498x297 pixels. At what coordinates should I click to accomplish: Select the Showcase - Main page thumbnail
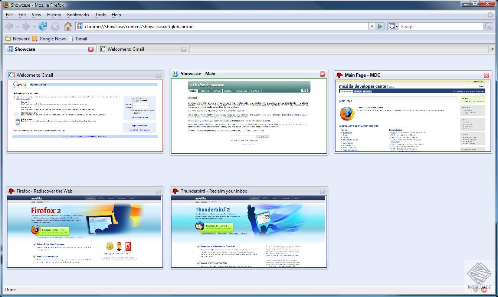pyautogui.click(x=249, y=116)
